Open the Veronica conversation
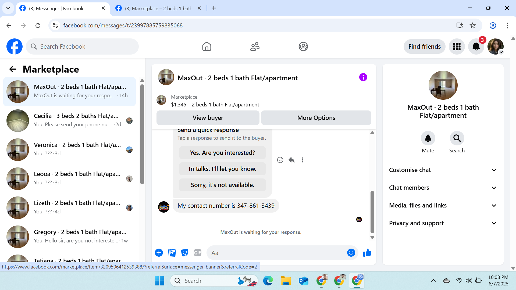The image size is (516, 290). (69, 149)
